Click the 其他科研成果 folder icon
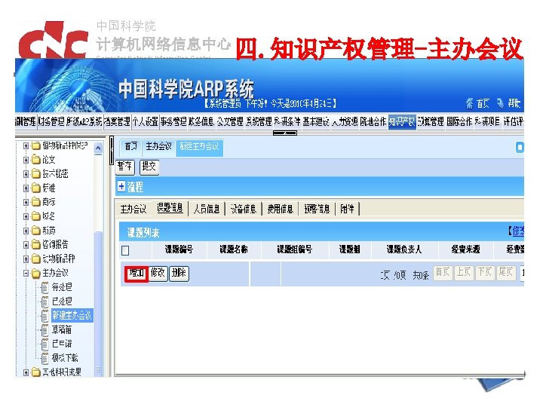The image size is (543, 407). [x=36, y=372]
